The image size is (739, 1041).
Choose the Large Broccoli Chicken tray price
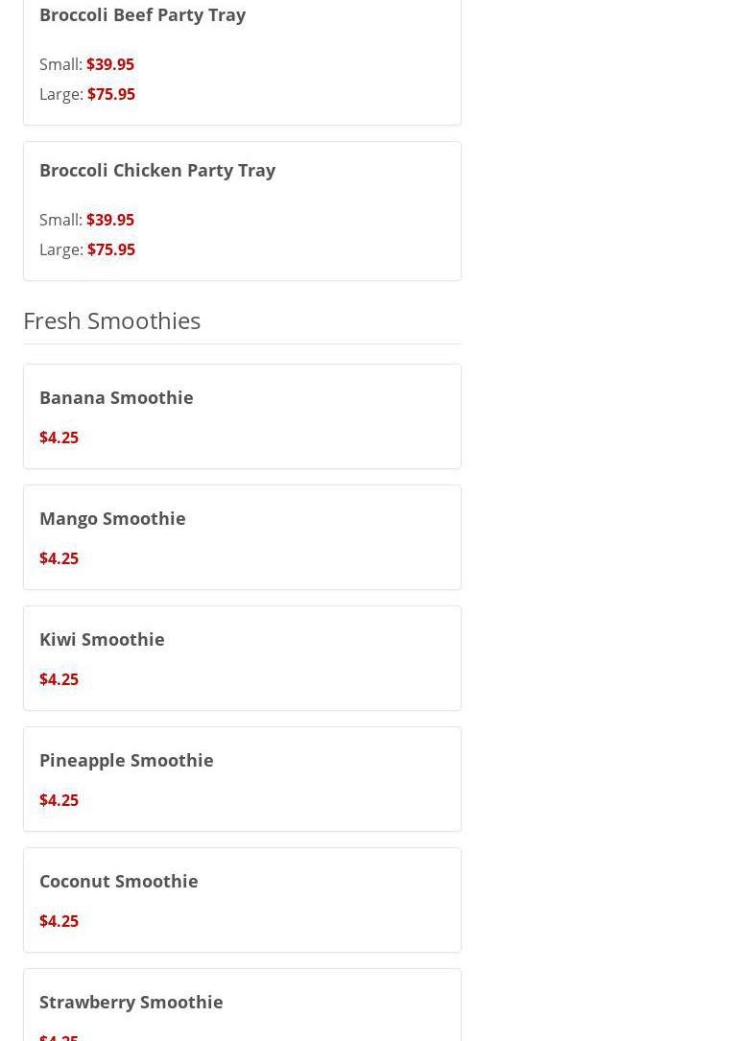coord(111,249)
